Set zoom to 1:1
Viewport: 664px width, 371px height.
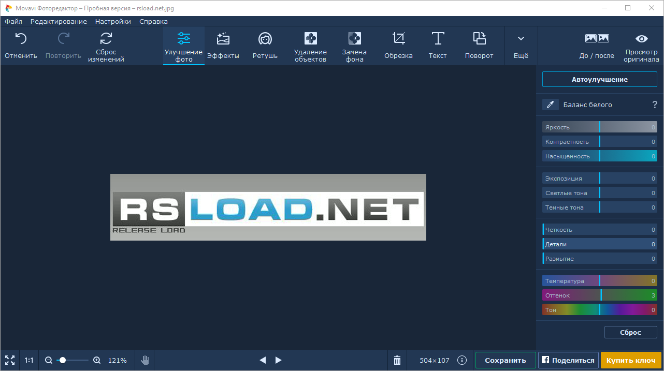coord(29,360)
